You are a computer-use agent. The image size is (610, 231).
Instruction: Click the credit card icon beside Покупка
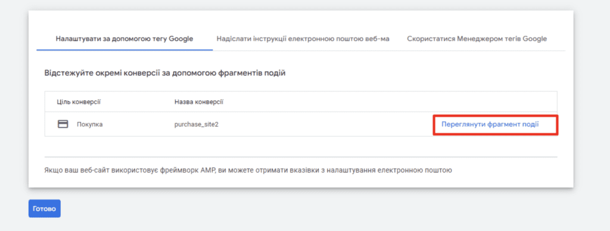(x=63, y=124)
